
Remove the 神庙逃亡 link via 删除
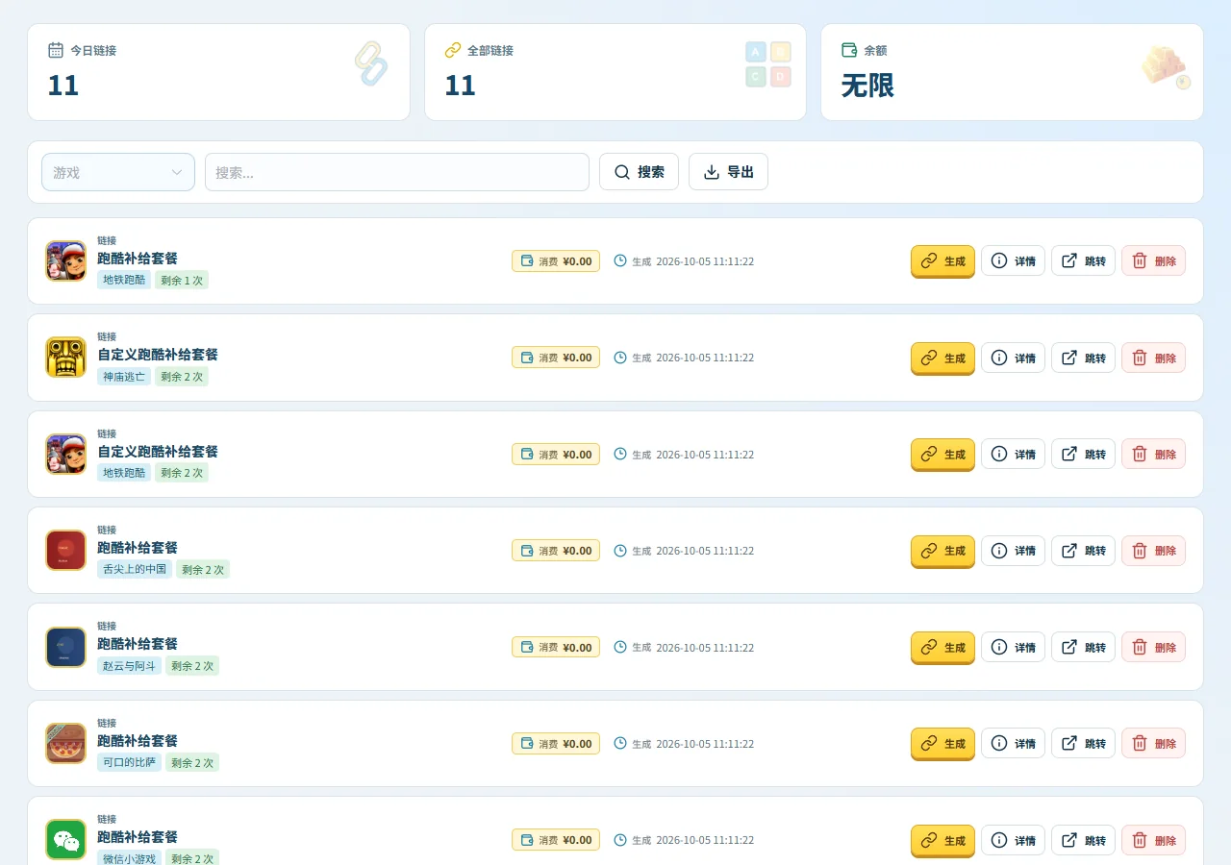pyautogui.click(x=1153, y=358)
